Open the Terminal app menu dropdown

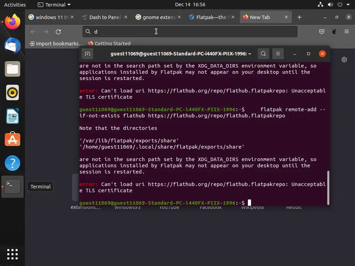(54, 5)
